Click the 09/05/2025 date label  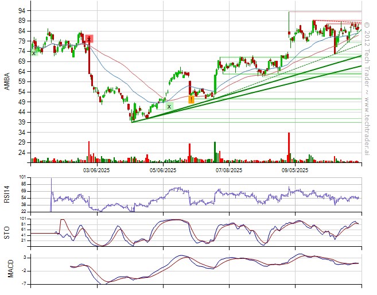(294, 170)
